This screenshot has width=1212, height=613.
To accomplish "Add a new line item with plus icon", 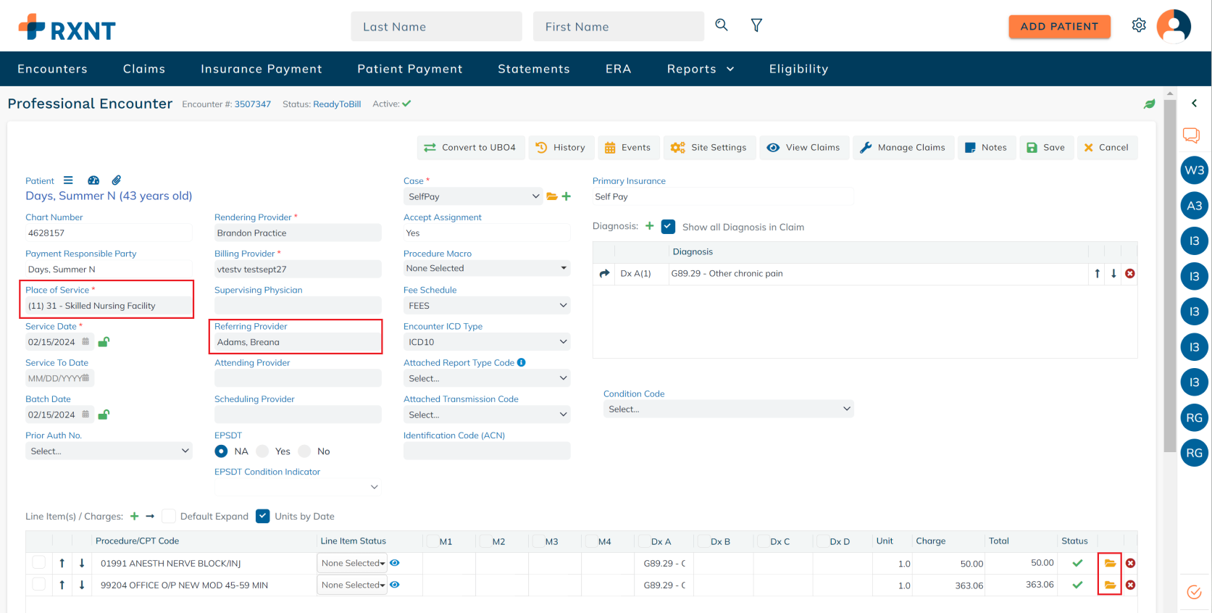I will click(x=134, y=516).
